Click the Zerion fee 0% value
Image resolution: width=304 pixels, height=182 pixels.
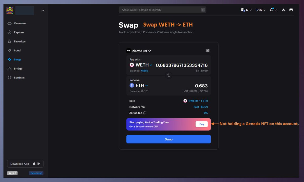pos(206,113)
